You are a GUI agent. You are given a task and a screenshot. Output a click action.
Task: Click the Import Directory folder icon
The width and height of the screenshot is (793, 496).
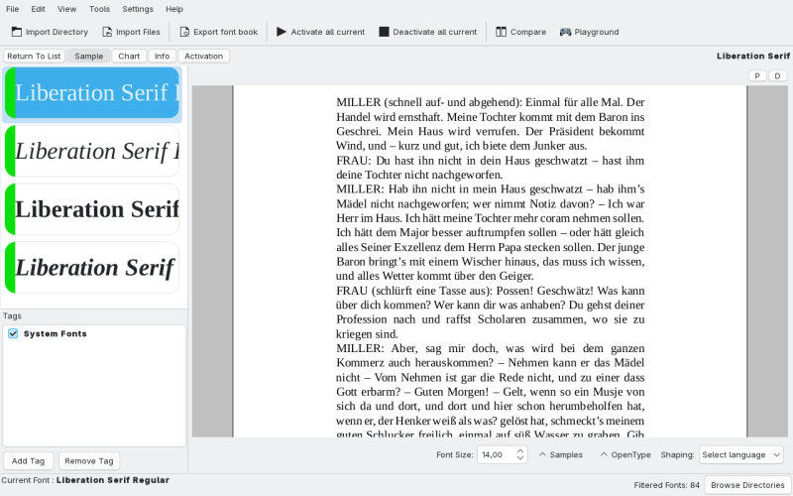(17, 32)
